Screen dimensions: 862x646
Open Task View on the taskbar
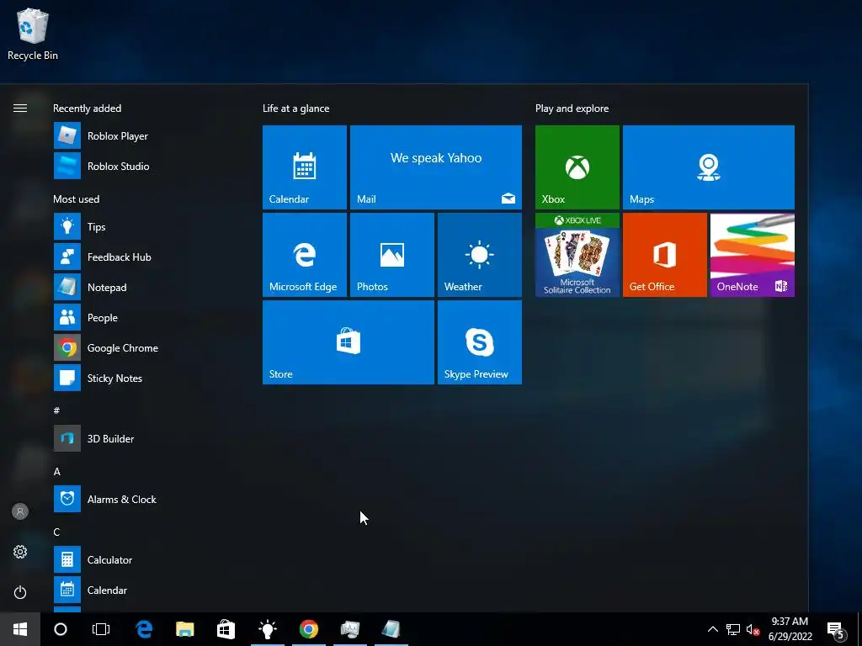101,629
